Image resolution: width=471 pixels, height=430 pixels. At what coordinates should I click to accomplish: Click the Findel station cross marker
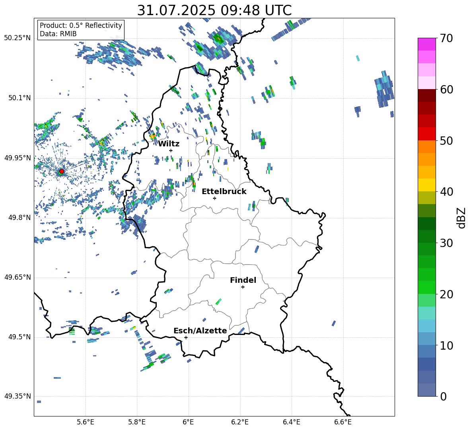point(243,287)
